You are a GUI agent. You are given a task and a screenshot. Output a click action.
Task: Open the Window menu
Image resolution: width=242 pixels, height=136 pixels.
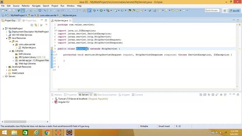(71, 6)
